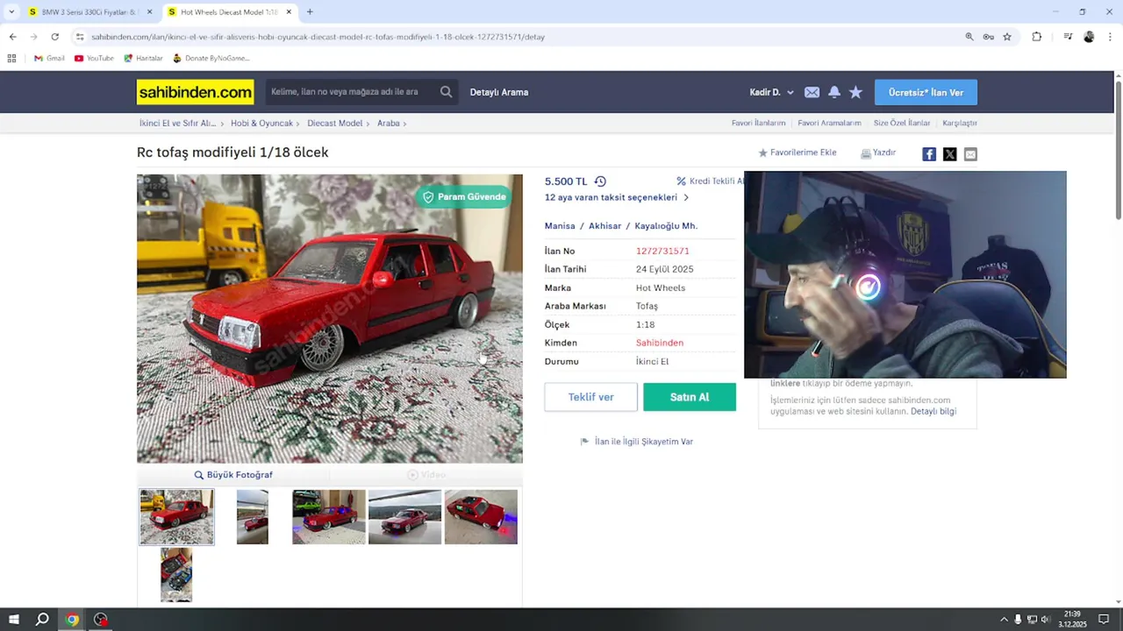Open price history icon next to 5.500 TL

click(600, 181)
